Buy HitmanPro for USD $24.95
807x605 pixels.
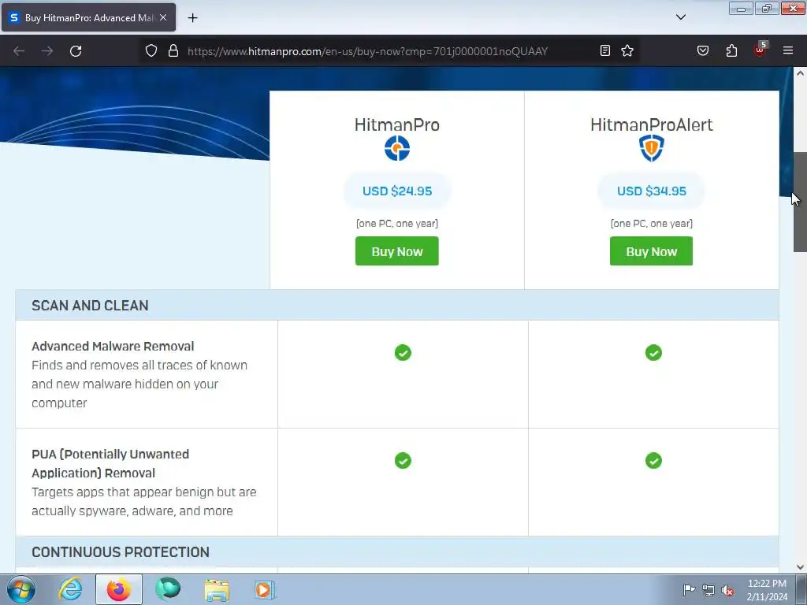click(x=397, y=251)
